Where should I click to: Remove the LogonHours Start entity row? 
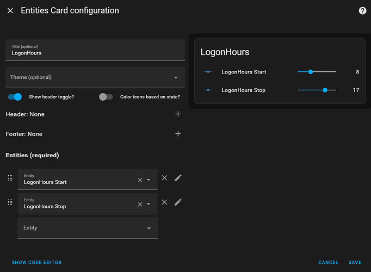[164, 178]
